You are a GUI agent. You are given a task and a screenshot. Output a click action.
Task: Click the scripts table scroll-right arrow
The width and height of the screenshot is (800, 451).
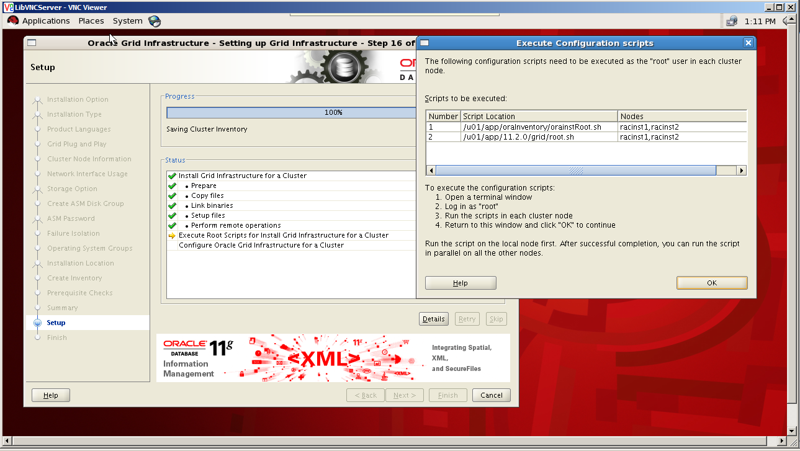[741, 171]
